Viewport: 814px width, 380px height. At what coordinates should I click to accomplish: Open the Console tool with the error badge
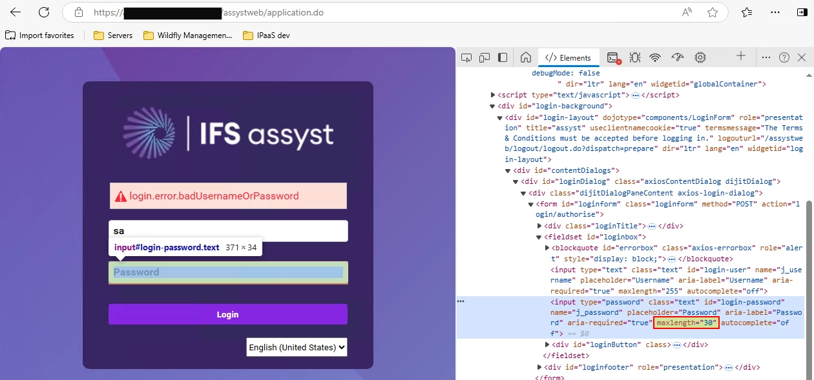[614, 57]
